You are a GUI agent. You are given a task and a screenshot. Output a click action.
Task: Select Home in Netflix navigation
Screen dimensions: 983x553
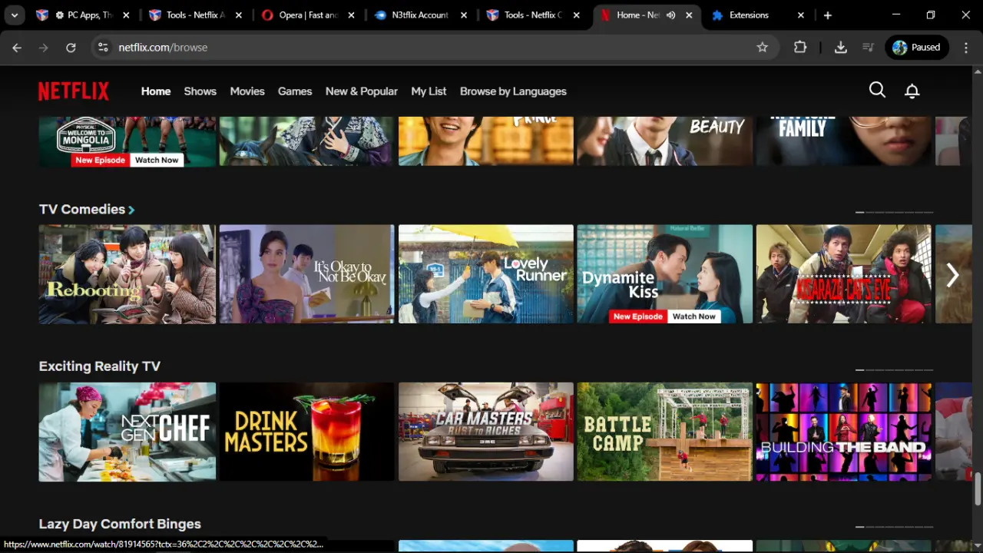click(156, 91)
